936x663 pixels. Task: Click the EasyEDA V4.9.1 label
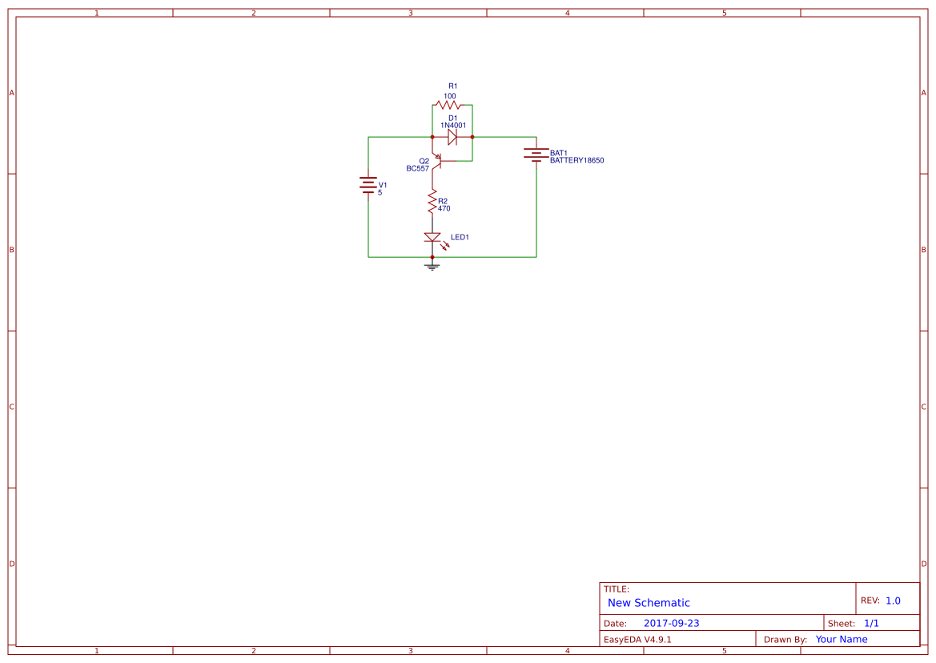point(637,639)
